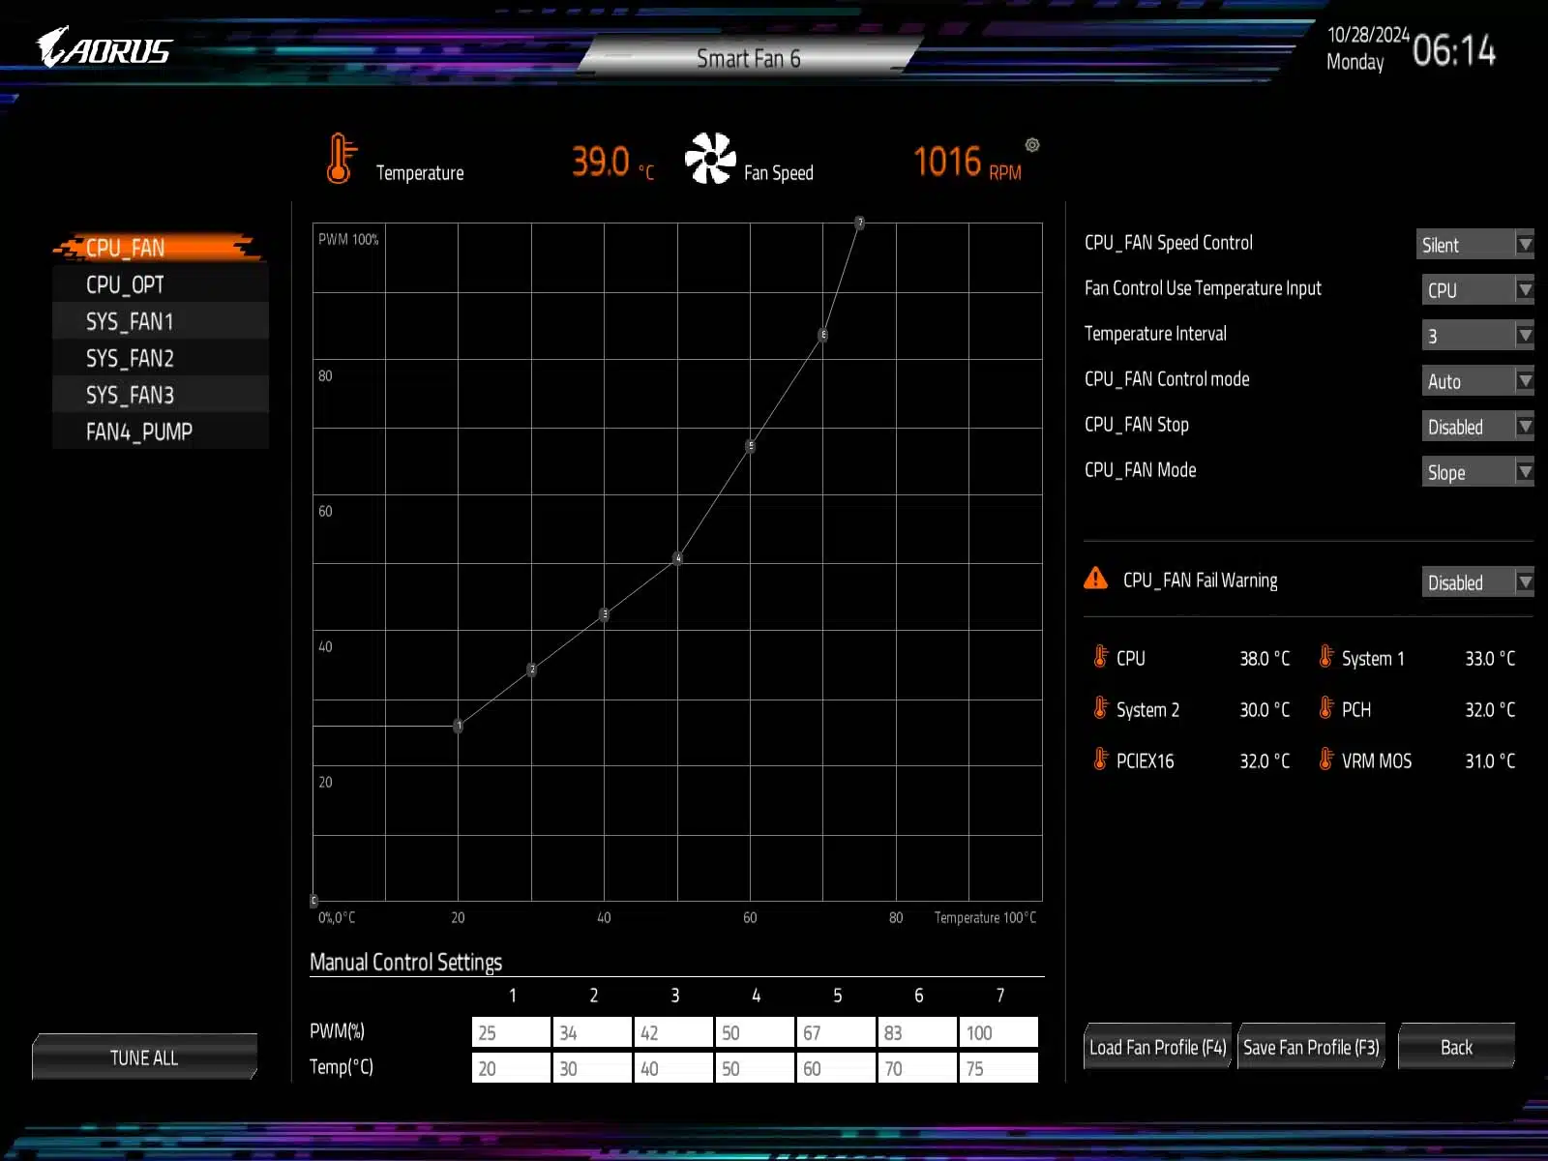This screenshot has width=1548, height=1161.
Task: Select curve point 3 on the fan graph
Action: click(x=605, y=614)
